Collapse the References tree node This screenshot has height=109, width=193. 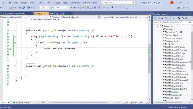coord(158,26)
